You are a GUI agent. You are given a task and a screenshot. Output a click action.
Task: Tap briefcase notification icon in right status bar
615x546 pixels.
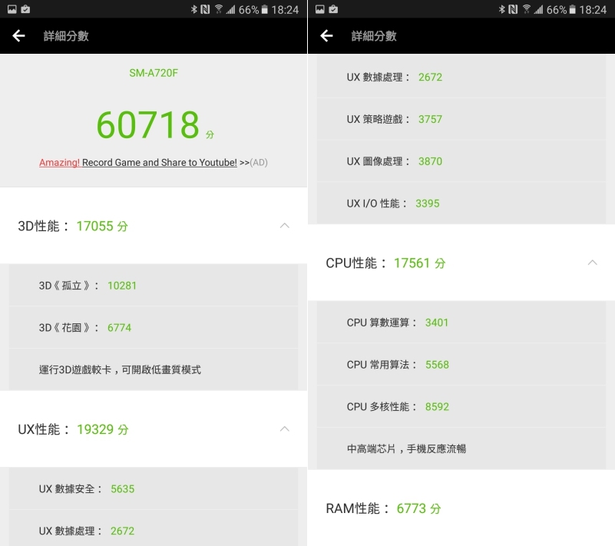[x=333, y=9]
